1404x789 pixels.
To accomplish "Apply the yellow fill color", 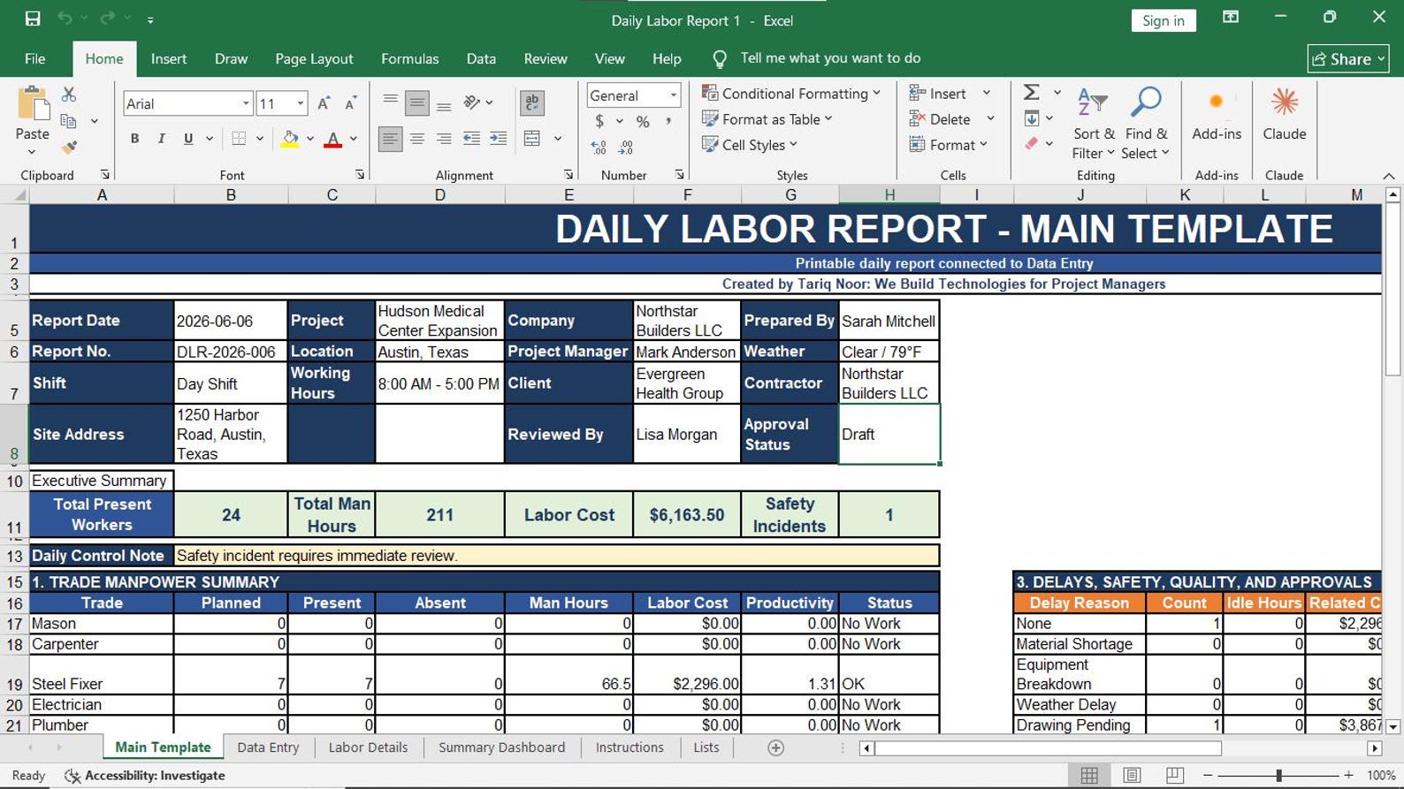I will [289, 139].
